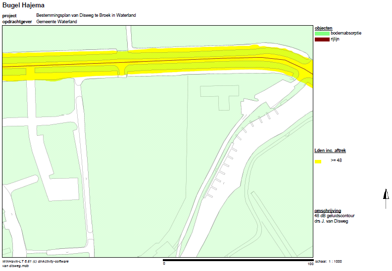The height and width of the screenshot is (271, 392).
Task: Click the 'Lden inc. aftrek' heading
Action: (330, 151)
